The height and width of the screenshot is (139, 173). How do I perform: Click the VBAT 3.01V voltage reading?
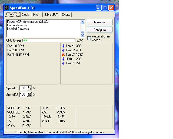point(54,121)
